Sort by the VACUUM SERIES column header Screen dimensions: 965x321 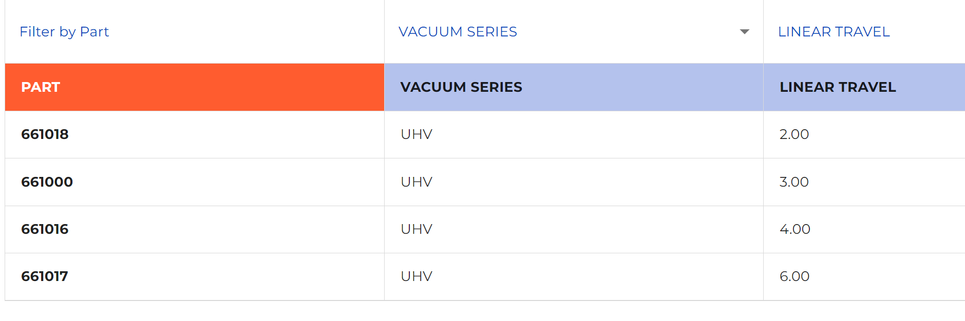(461, 87)
